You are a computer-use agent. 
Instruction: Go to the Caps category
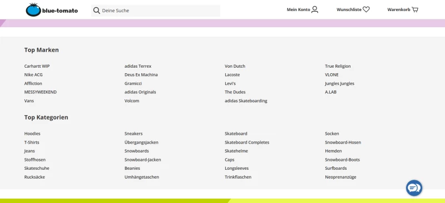pyautogui.click(x=230, y=160)
